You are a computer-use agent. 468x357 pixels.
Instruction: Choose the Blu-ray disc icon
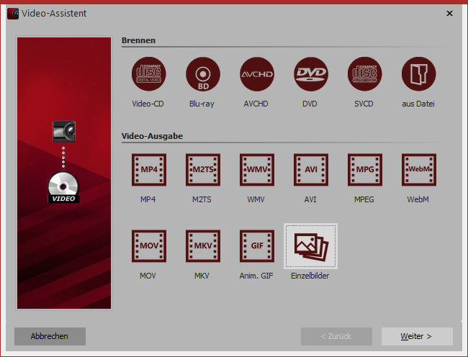click(x=202, y=75)
